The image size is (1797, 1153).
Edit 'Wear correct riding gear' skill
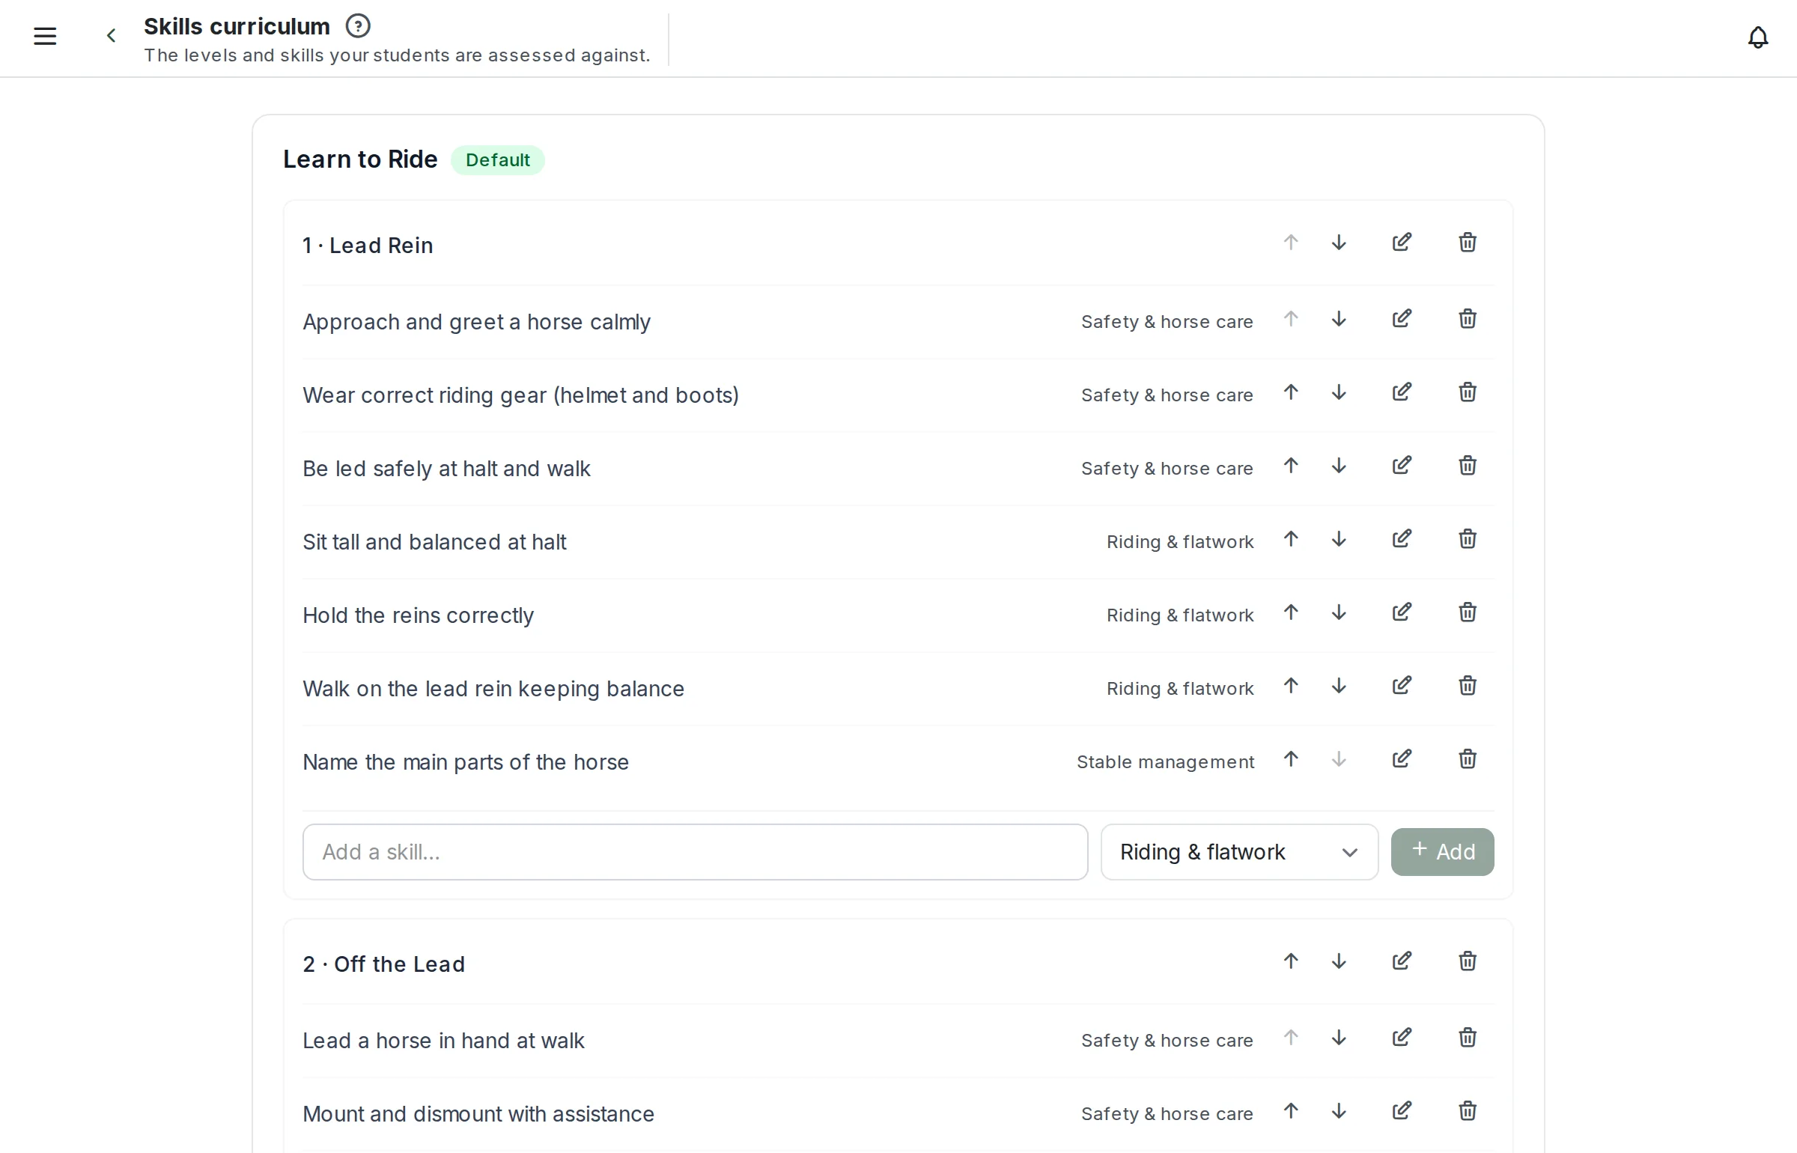1402,392
